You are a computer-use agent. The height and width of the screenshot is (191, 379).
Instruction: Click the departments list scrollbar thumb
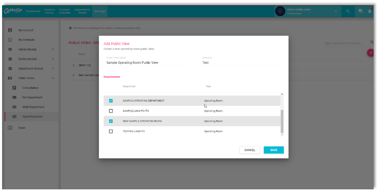pos(282,121)
